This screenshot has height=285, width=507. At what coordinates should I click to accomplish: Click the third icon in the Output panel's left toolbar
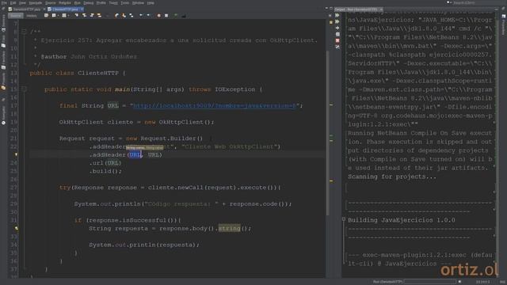337,28
